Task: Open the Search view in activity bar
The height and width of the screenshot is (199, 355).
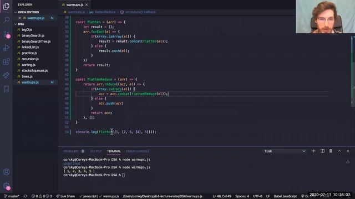Action: pyautogui.click(x=6, y=20)
